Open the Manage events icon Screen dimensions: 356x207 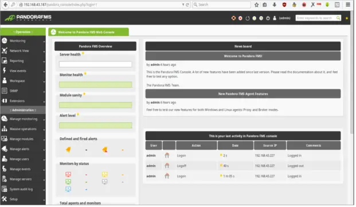pos(5,169)
